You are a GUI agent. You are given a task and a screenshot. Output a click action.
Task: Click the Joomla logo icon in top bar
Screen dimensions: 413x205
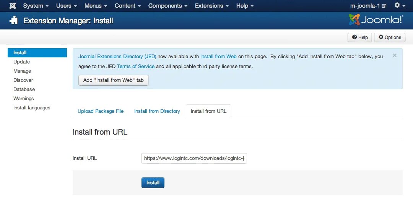click(x=12, y=5)
